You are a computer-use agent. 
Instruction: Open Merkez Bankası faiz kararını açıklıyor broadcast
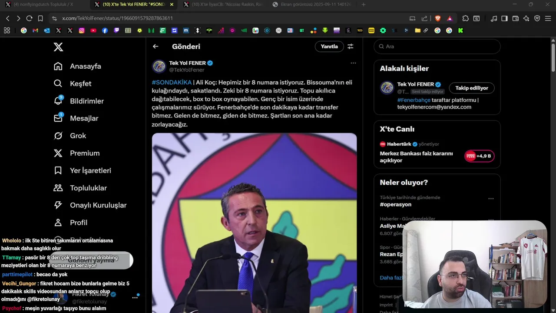(416, 157)
